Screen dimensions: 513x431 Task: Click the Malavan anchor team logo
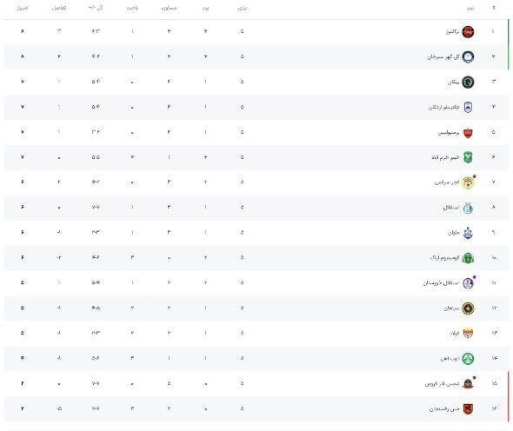tap(468, 233)
